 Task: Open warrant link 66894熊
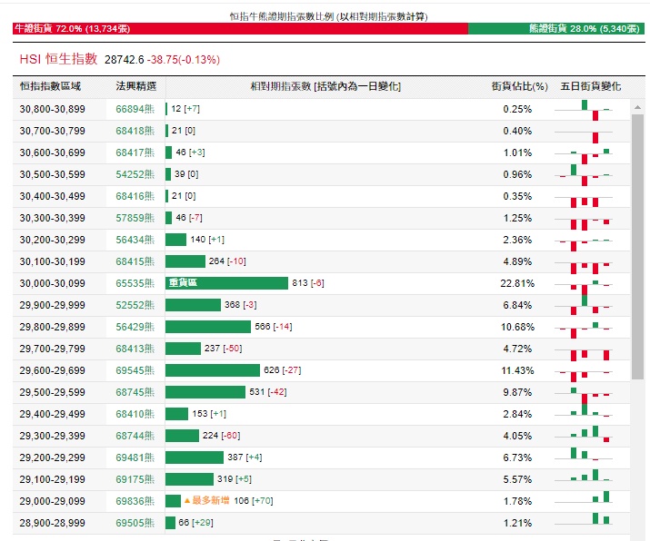pos(135,109)
